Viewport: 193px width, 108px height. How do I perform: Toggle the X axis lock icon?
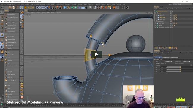coord(37,7)
